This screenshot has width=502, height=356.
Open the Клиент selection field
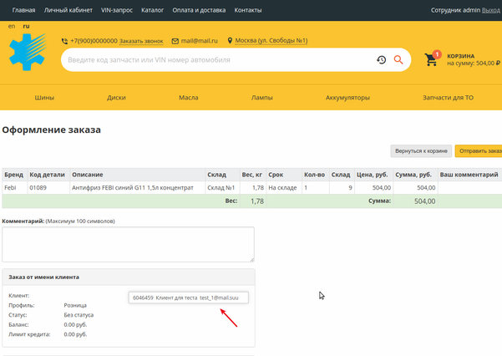pos(188,298)
